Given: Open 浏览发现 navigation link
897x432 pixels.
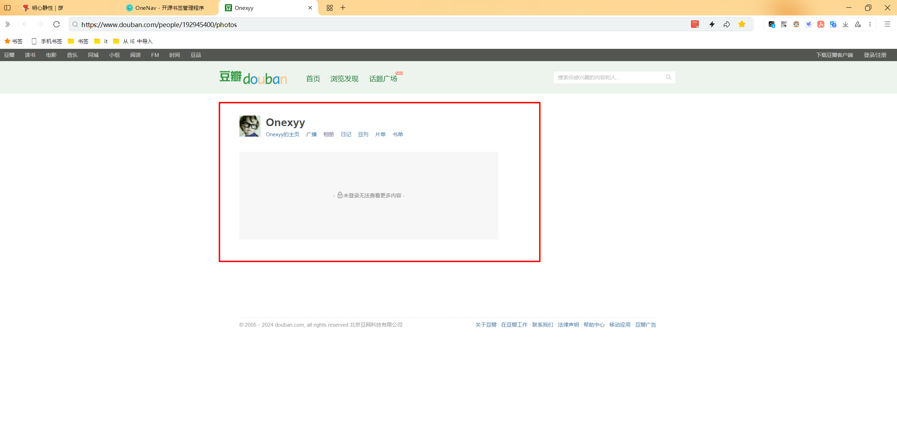Looking at the screenshot, I should pyautogui.click(x=344, y=79).
